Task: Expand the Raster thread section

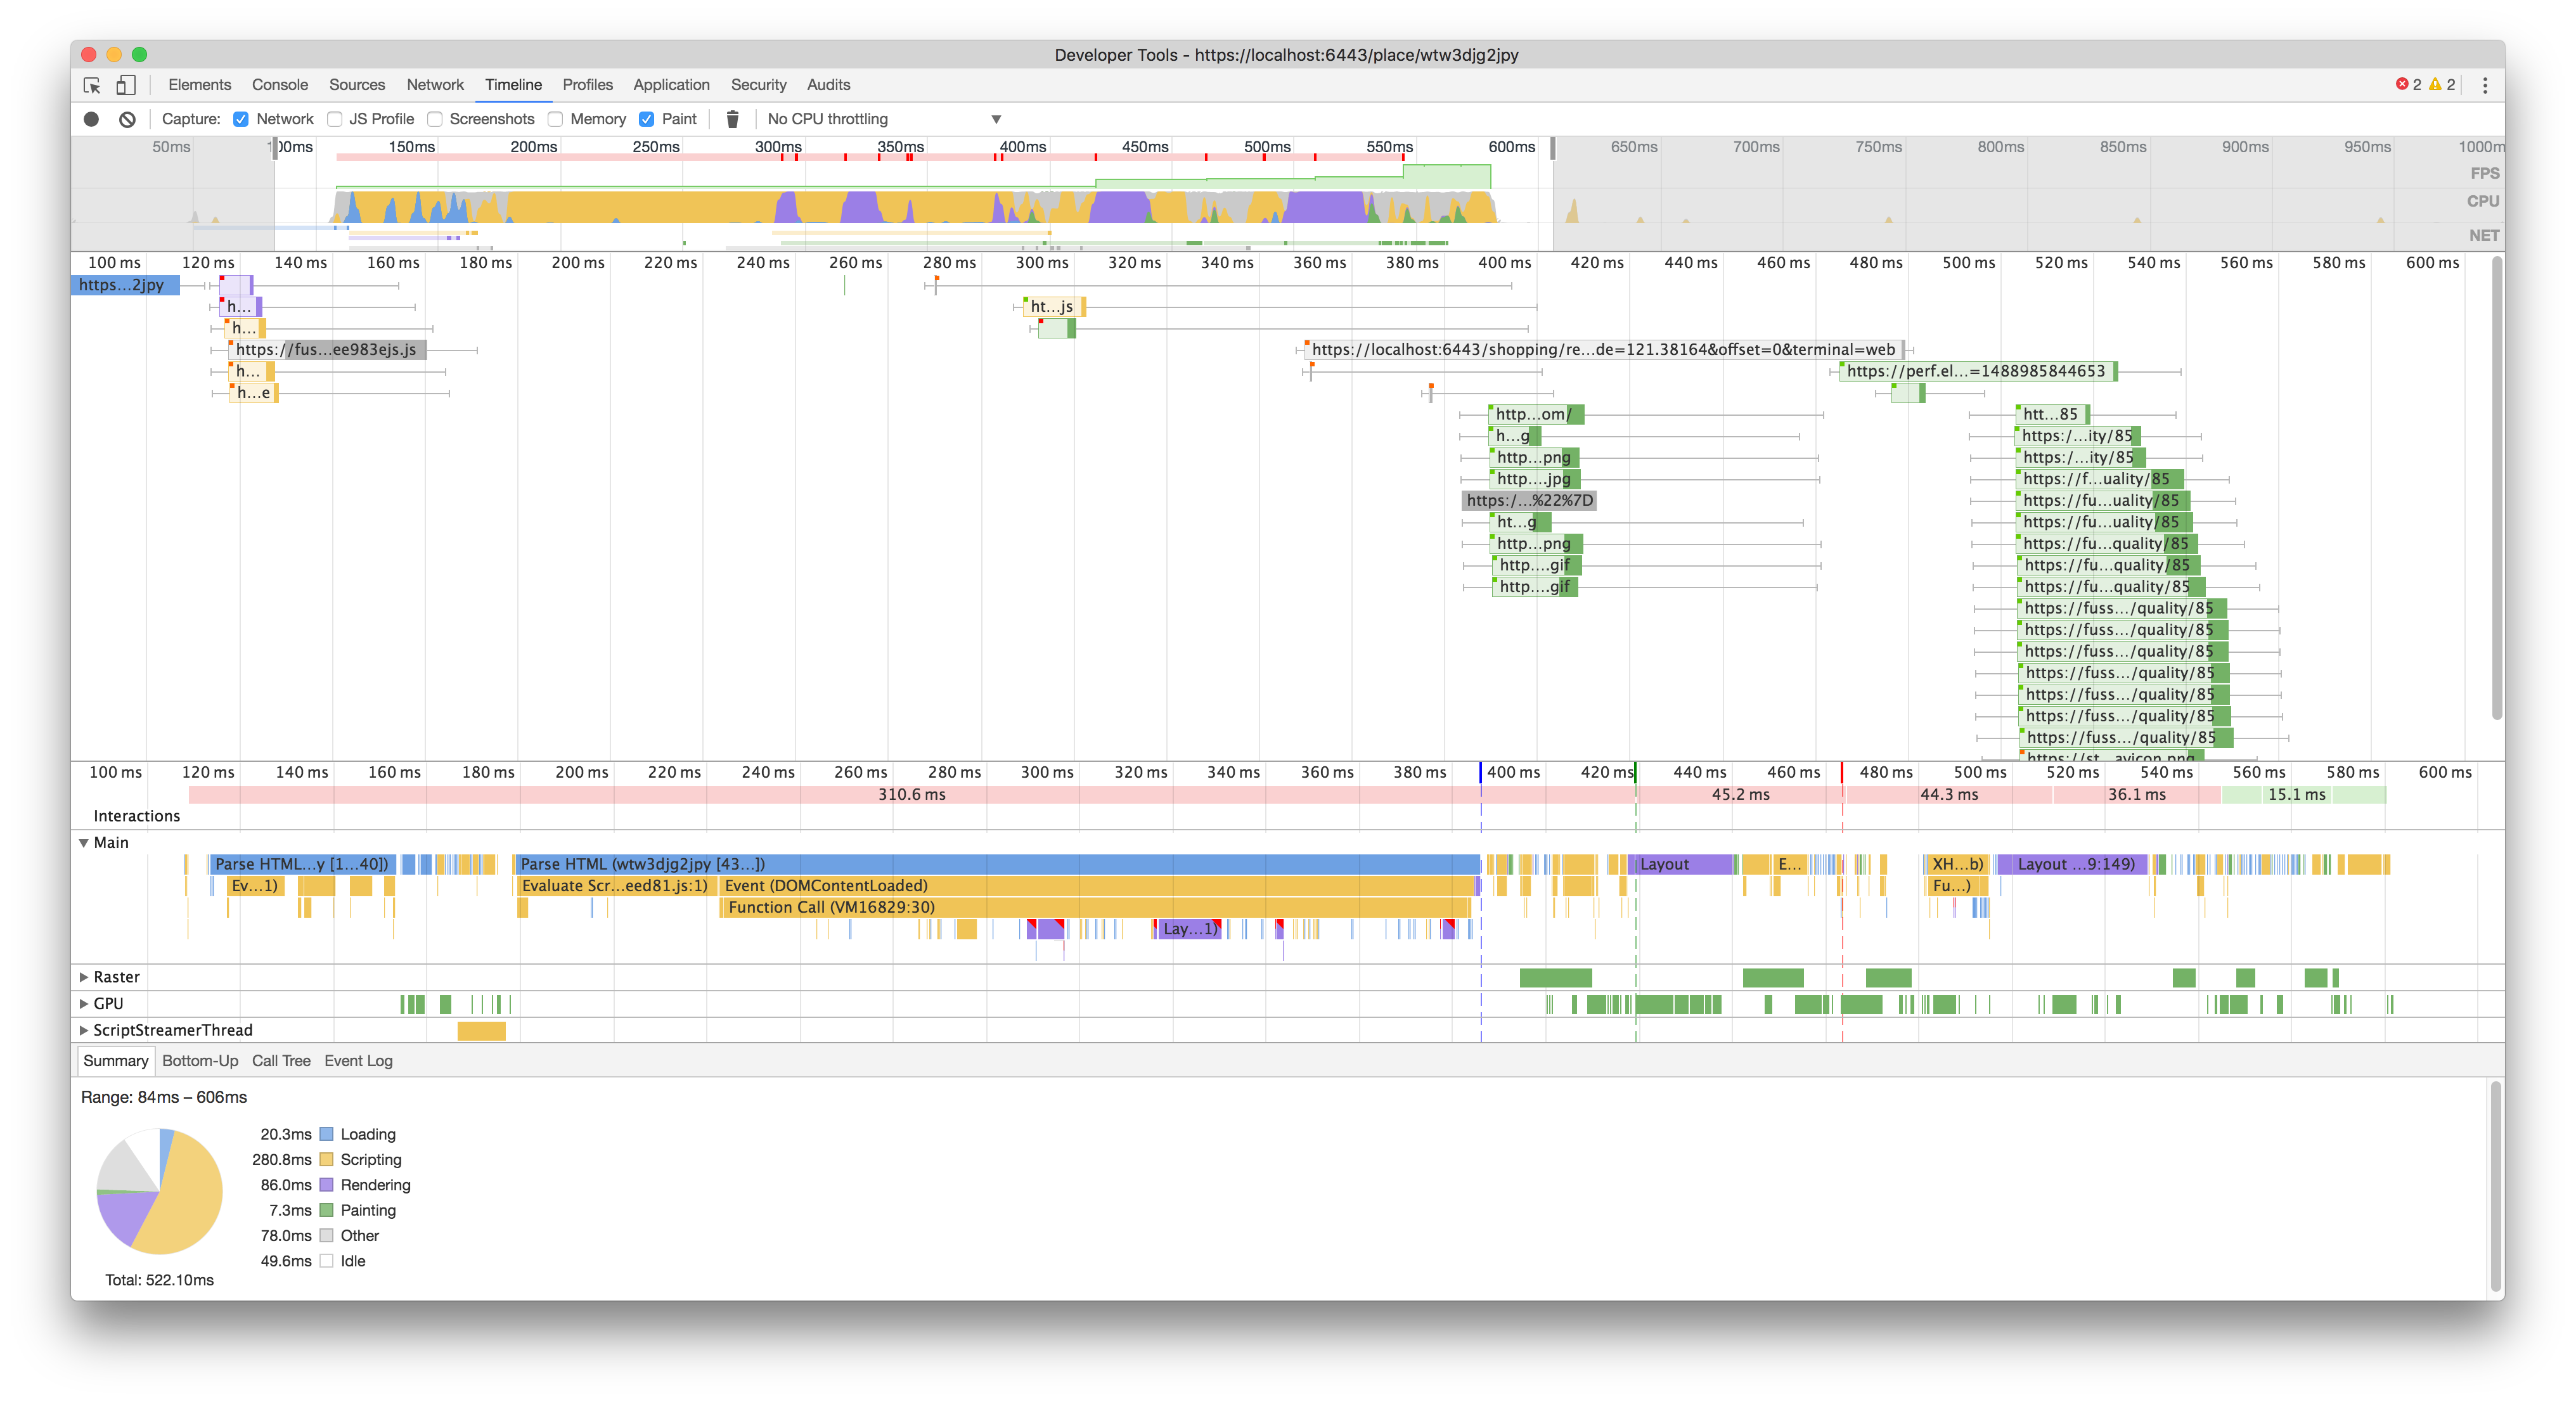Action: click(x=83, y=977)
